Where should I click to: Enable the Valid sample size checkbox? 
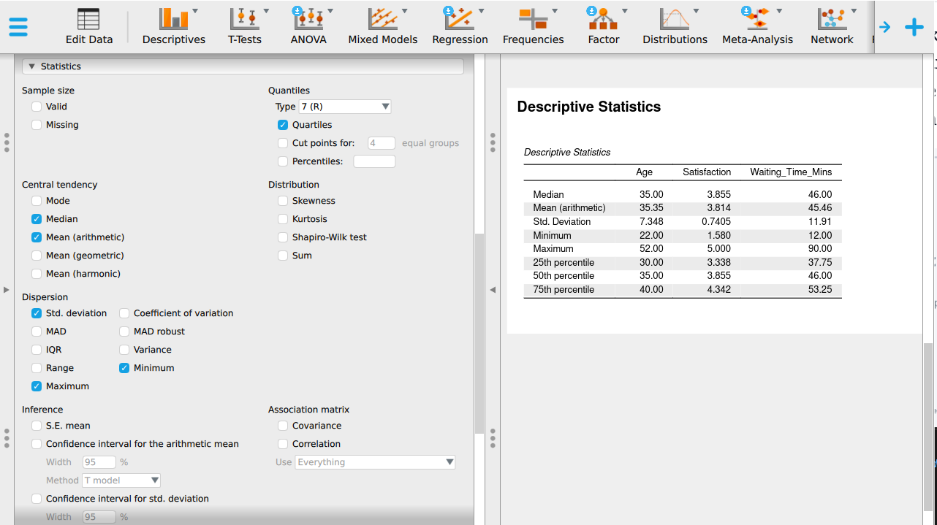(x=37, y=107)
